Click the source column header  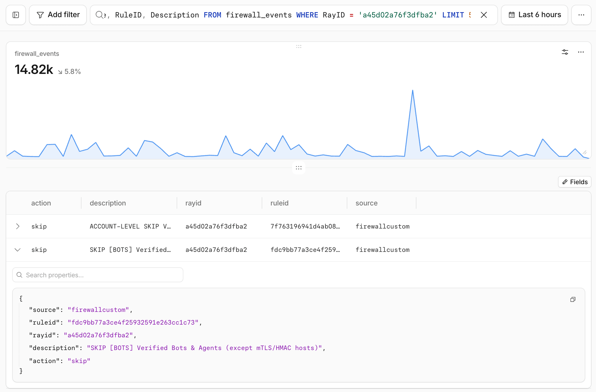click(367, 203)
